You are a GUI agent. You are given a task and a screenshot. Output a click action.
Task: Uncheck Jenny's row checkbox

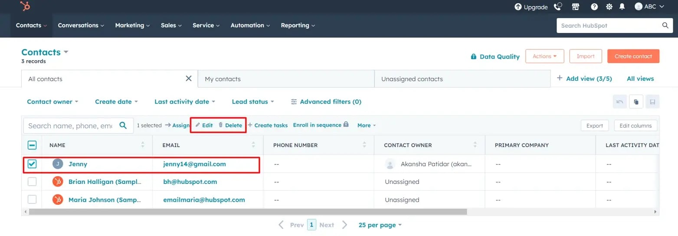point(32,164)
